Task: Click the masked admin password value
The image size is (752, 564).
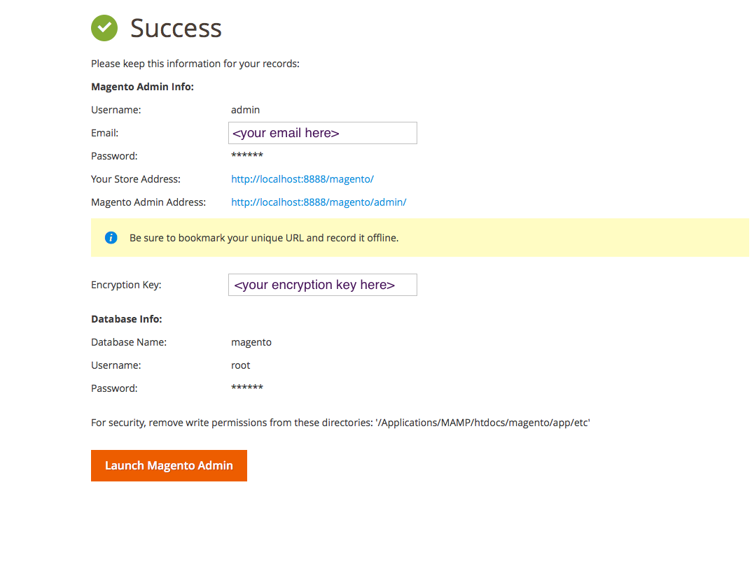Action: (247, 155)
